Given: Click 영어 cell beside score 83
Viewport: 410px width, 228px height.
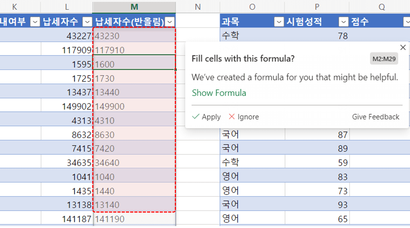Looking at the screenshot, I should pos(252,176).
